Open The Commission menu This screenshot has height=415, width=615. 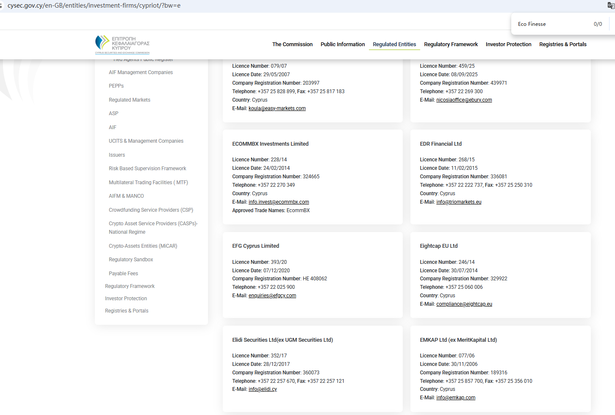pos(292,44)
